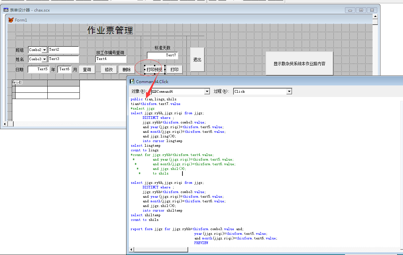The image size is (403, 255).
Task: Click the 'count to lings' code line
Action: (x=145, y=150)
